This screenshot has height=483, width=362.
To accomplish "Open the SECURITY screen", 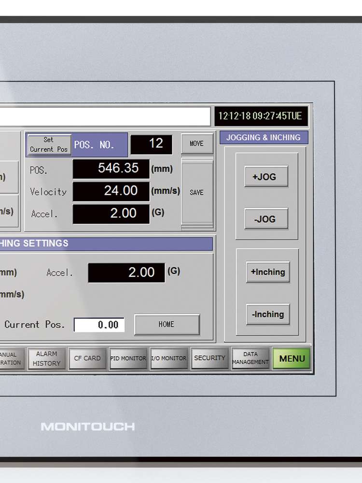I will click(209, 358).
